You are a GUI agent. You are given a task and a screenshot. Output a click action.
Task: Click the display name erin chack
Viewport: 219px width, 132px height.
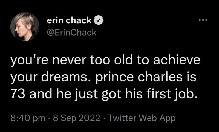click(69, 20)
